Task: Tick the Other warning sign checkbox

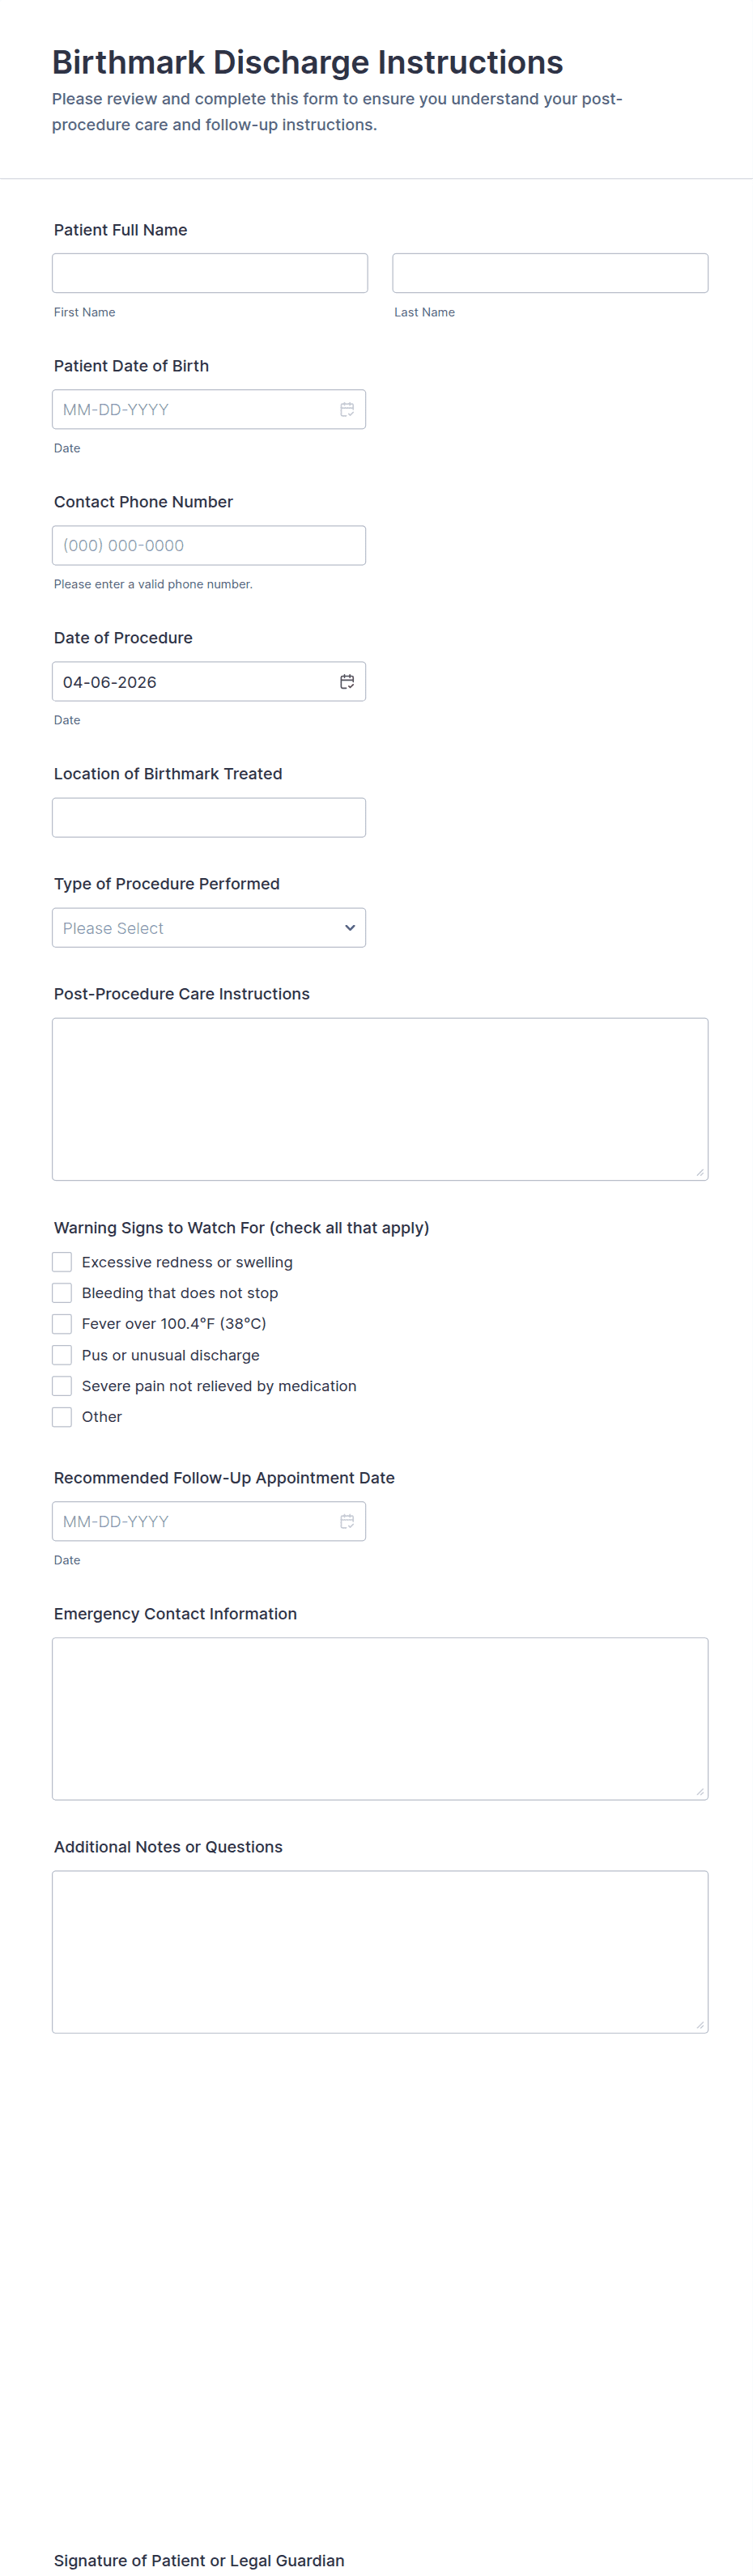Action: point(62,1417)
